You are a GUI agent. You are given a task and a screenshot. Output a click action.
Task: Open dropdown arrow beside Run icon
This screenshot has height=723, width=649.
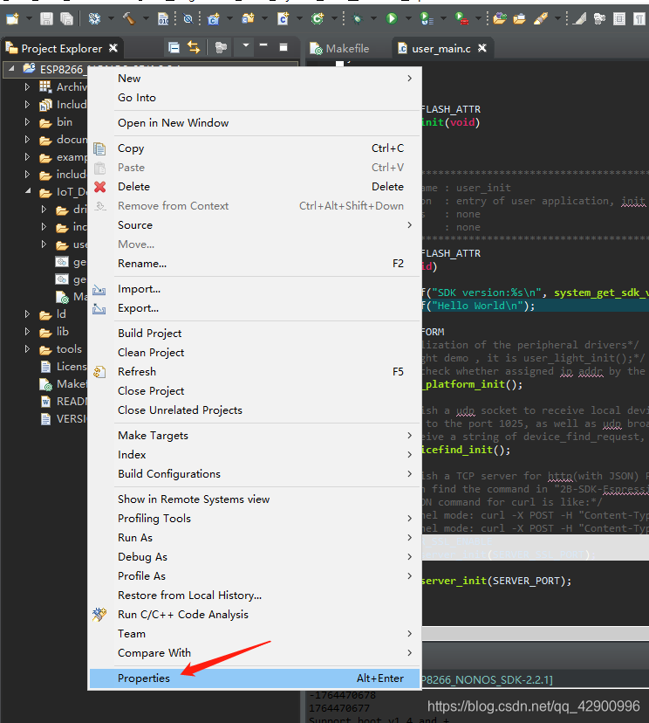(x=408, y=19)
